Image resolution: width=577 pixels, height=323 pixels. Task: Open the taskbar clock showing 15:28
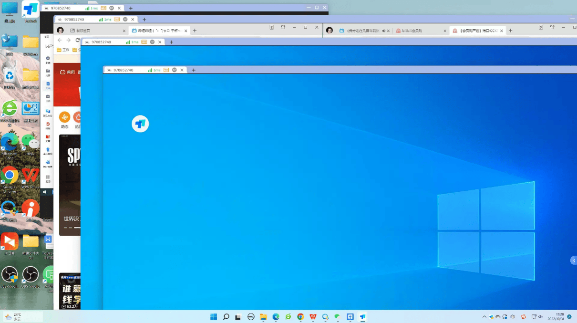559,317
